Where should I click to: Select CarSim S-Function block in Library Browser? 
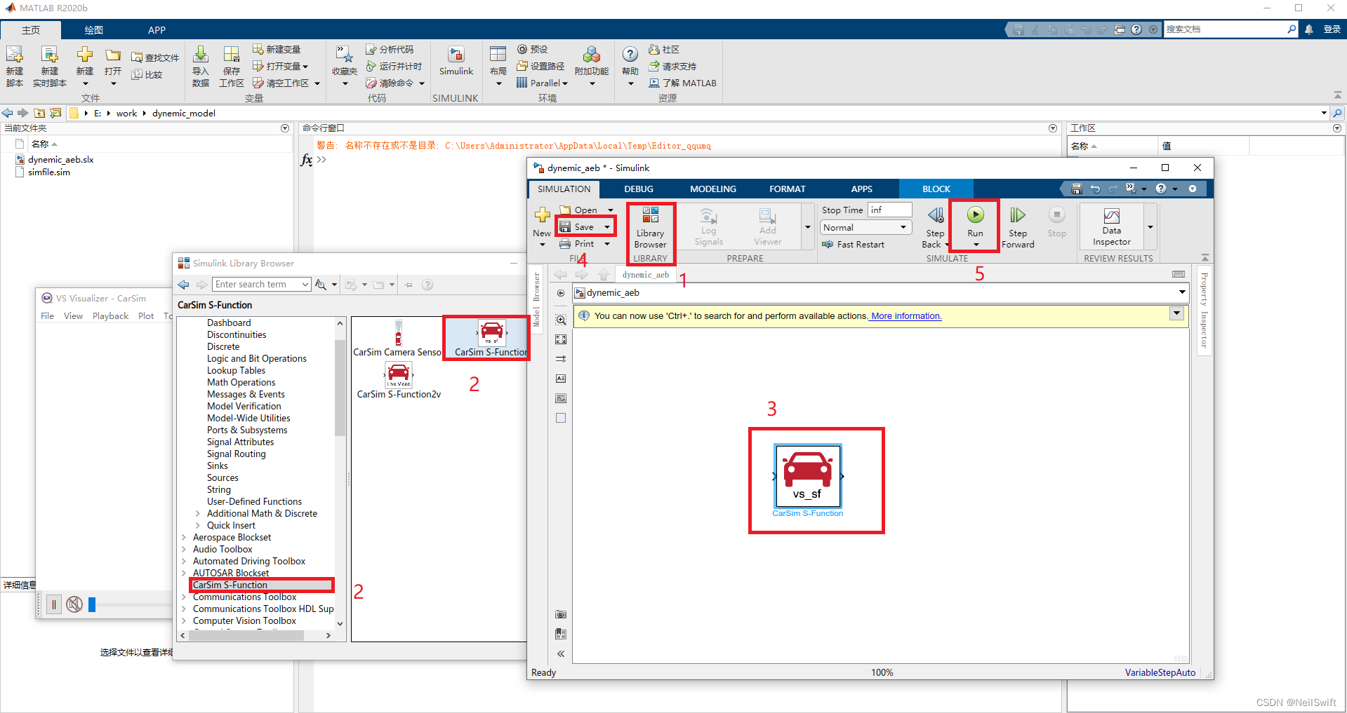point(491,337)
